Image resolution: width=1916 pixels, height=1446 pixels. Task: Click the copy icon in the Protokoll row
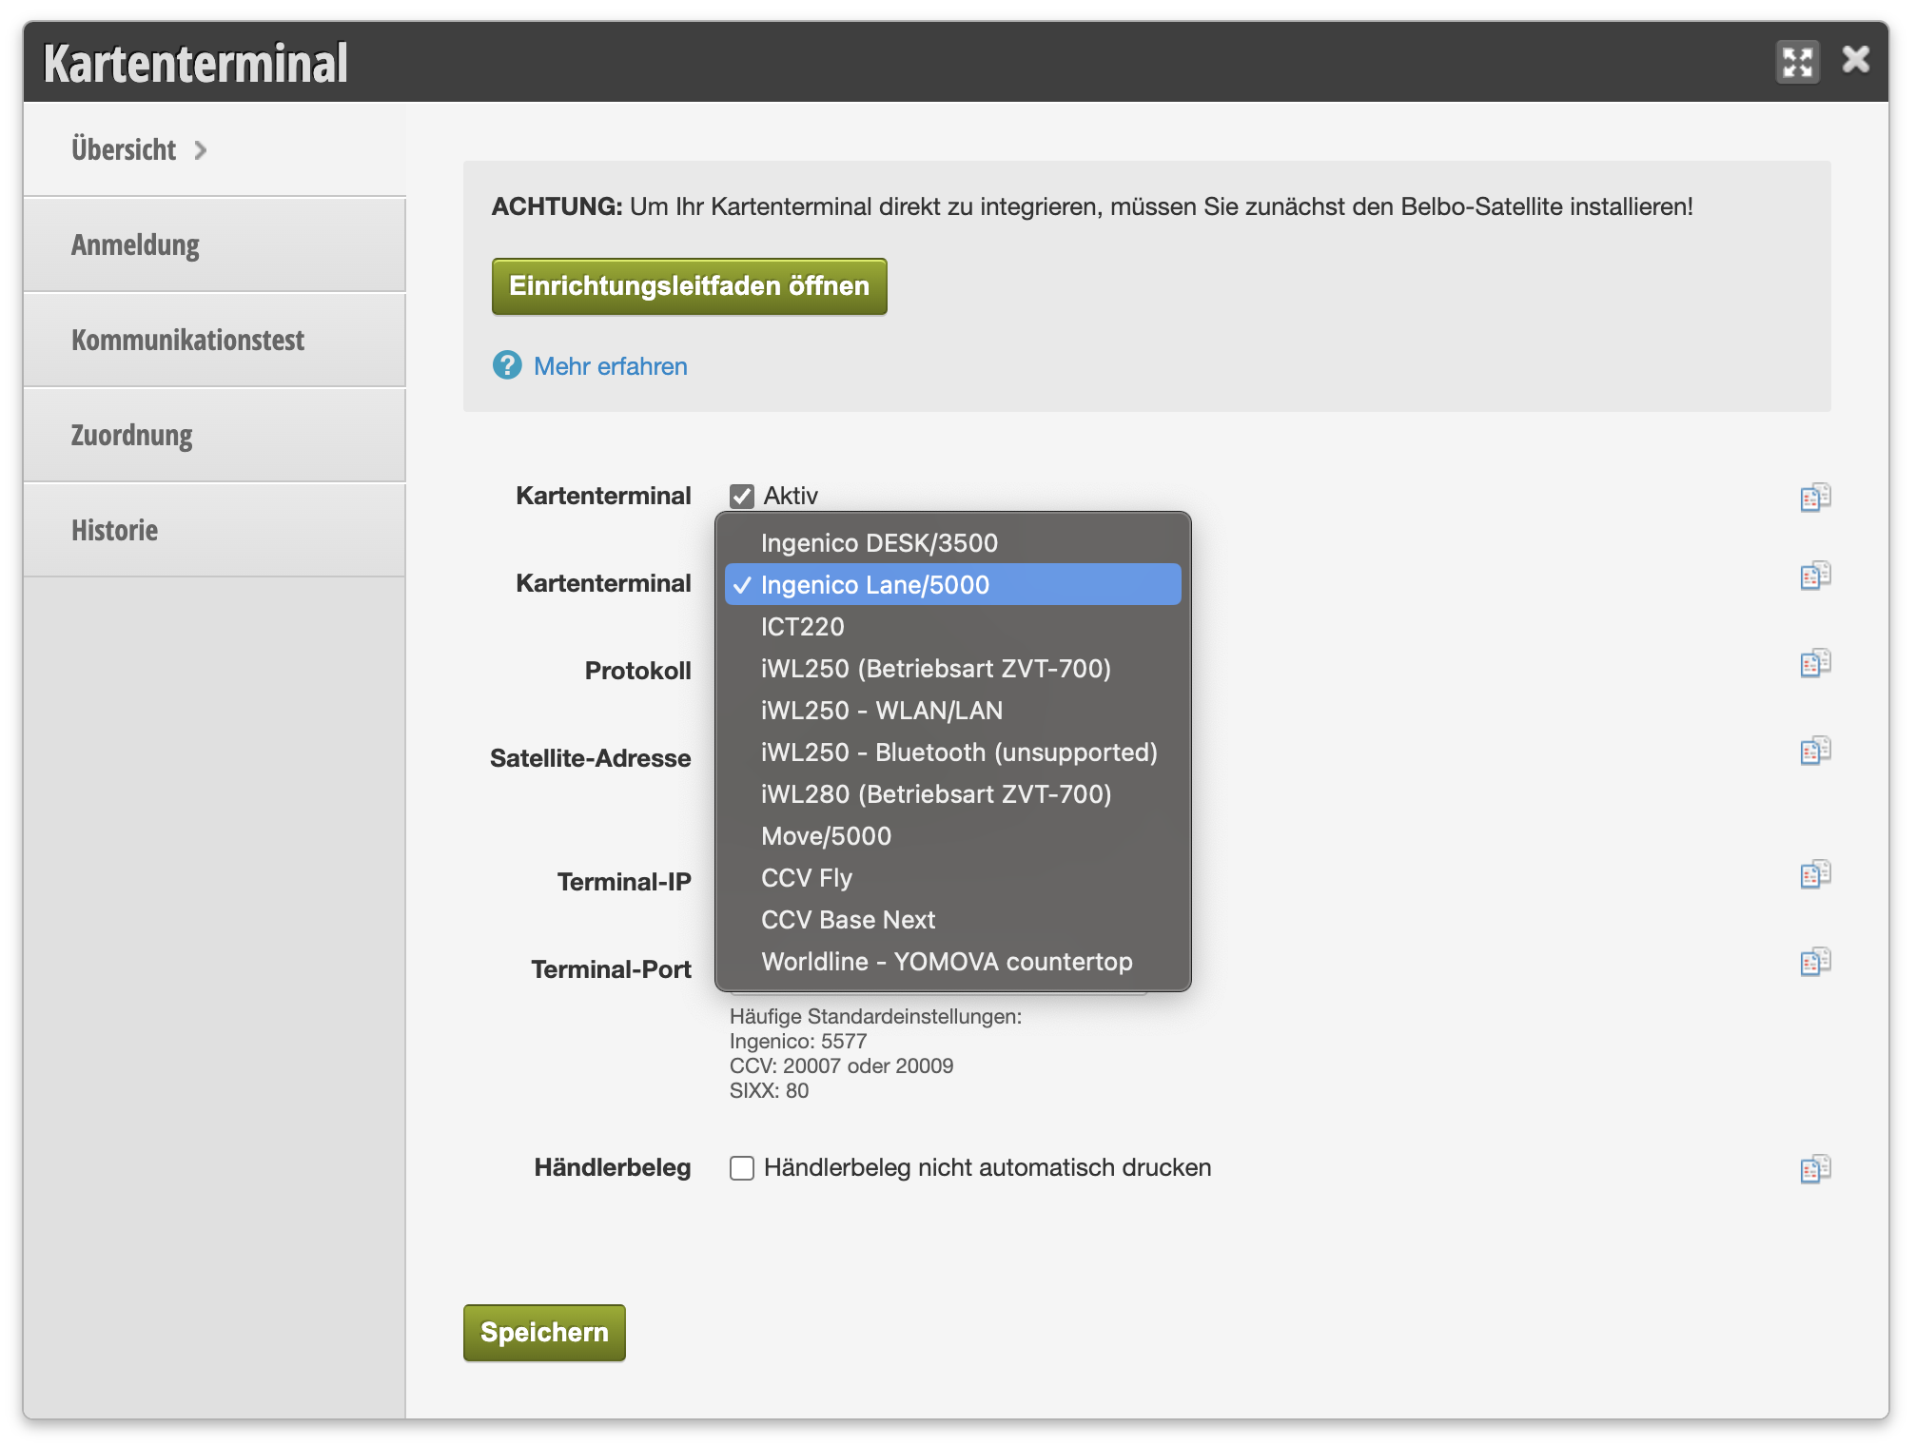tap(1815, 662)
